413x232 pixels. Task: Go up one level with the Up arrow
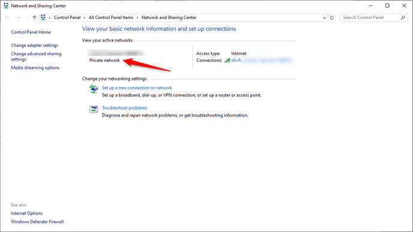pos(34,17)
